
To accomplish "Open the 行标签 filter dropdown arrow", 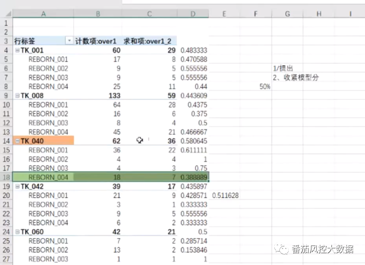I will [69, 41].
